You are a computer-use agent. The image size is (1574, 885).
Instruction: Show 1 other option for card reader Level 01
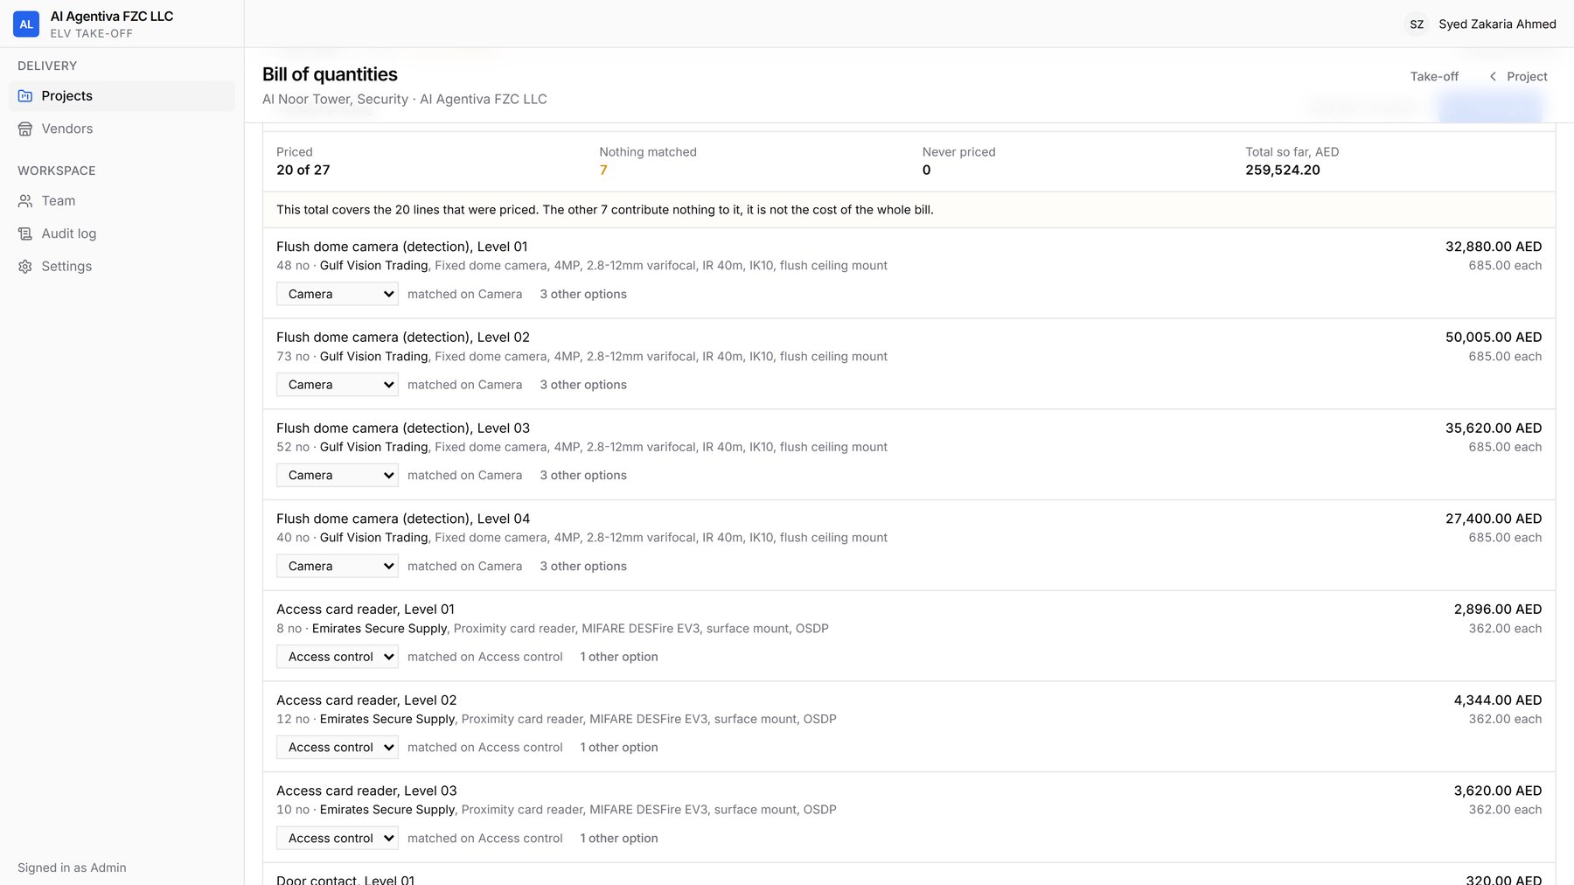[x=619, y=657]
